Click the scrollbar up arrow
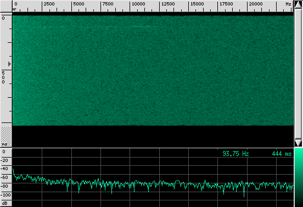This screenshot has width=303, height=207. (298, 5)
